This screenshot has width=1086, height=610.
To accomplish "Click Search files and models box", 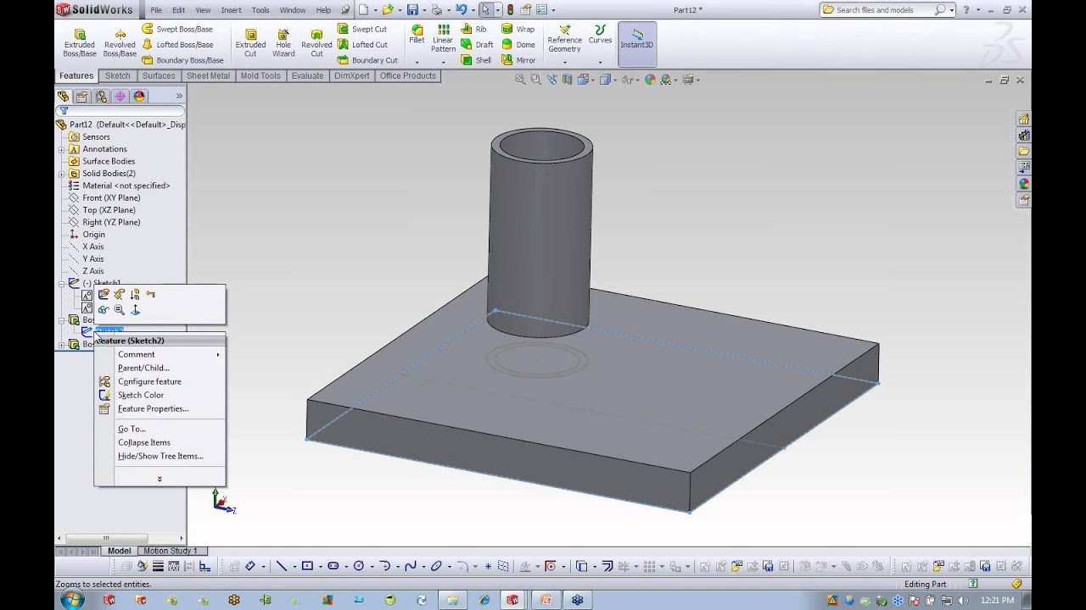I will coord(885,10).
